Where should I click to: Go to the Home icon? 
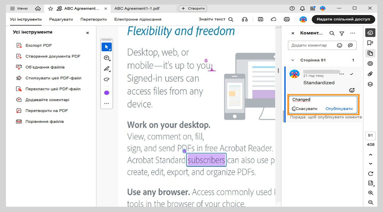38,9
